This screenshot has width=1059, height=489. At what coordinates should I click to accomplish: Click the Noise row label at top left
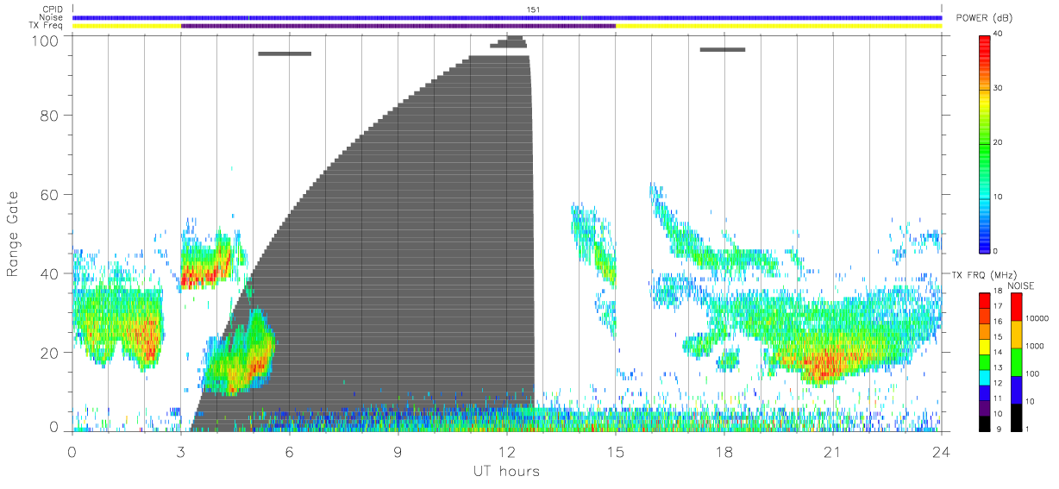52,17
